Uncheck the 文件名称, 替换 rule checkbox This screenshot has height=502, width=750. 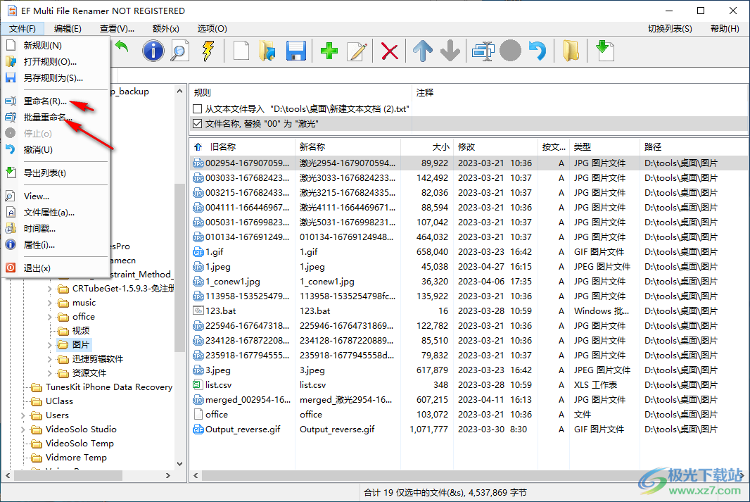[197, 124]
